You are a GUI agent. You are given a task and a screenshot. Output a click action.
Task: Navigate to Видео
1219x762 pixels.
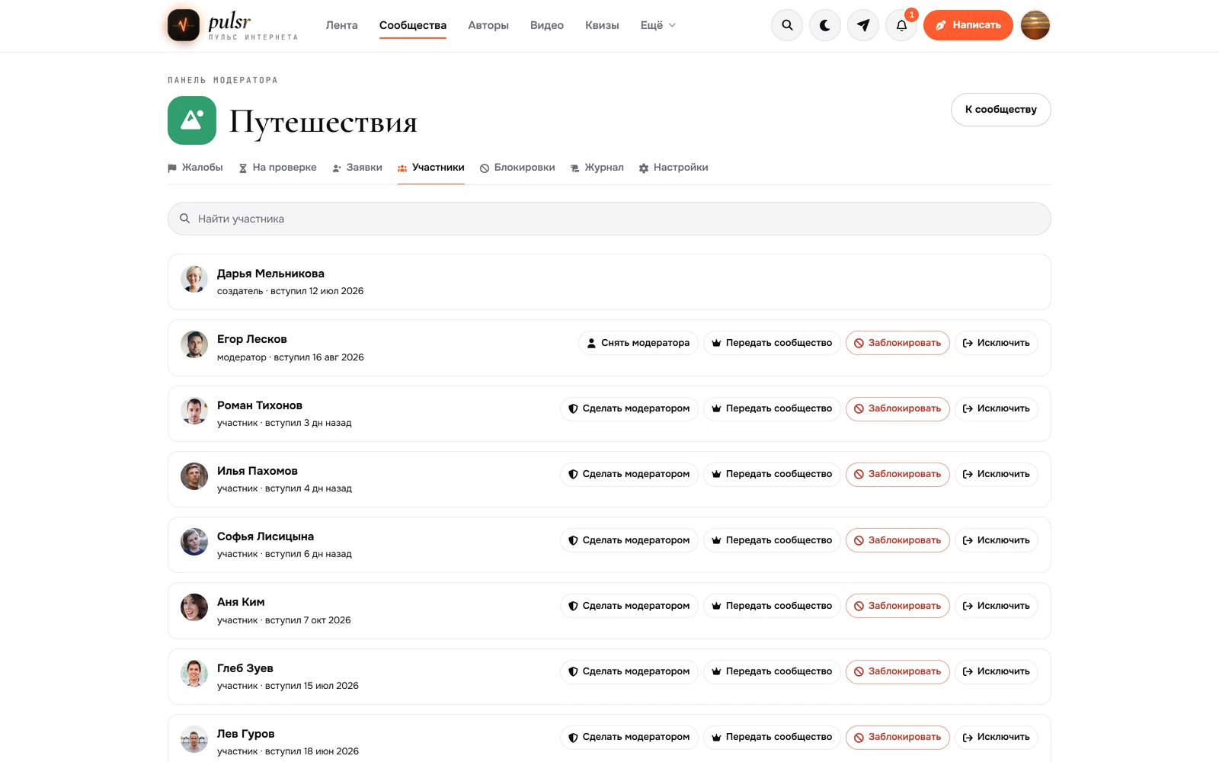[547, 25]
